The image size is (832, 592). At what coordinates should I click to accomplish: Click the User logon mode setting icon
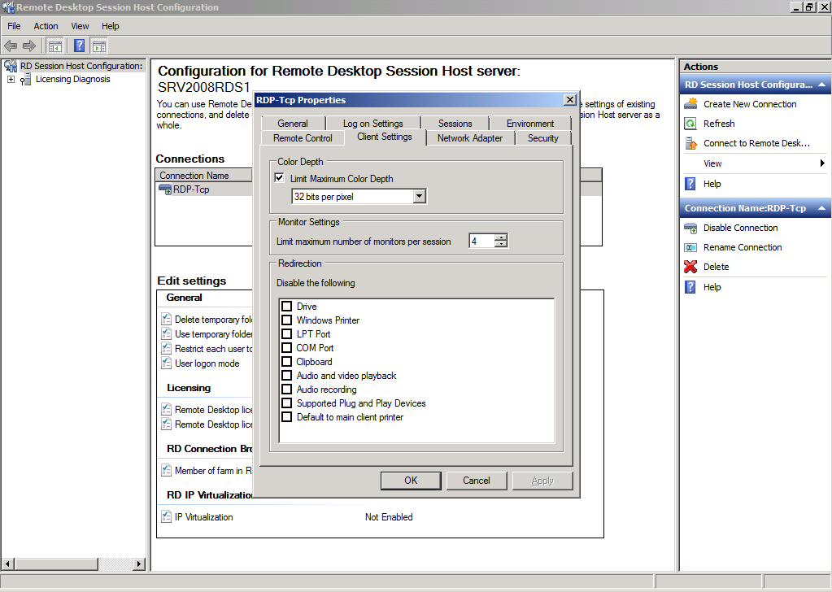[166, 363]
